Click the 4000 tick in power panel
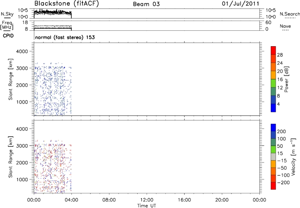The height and width of the screenshot is (208, 300). pos(22,51)
